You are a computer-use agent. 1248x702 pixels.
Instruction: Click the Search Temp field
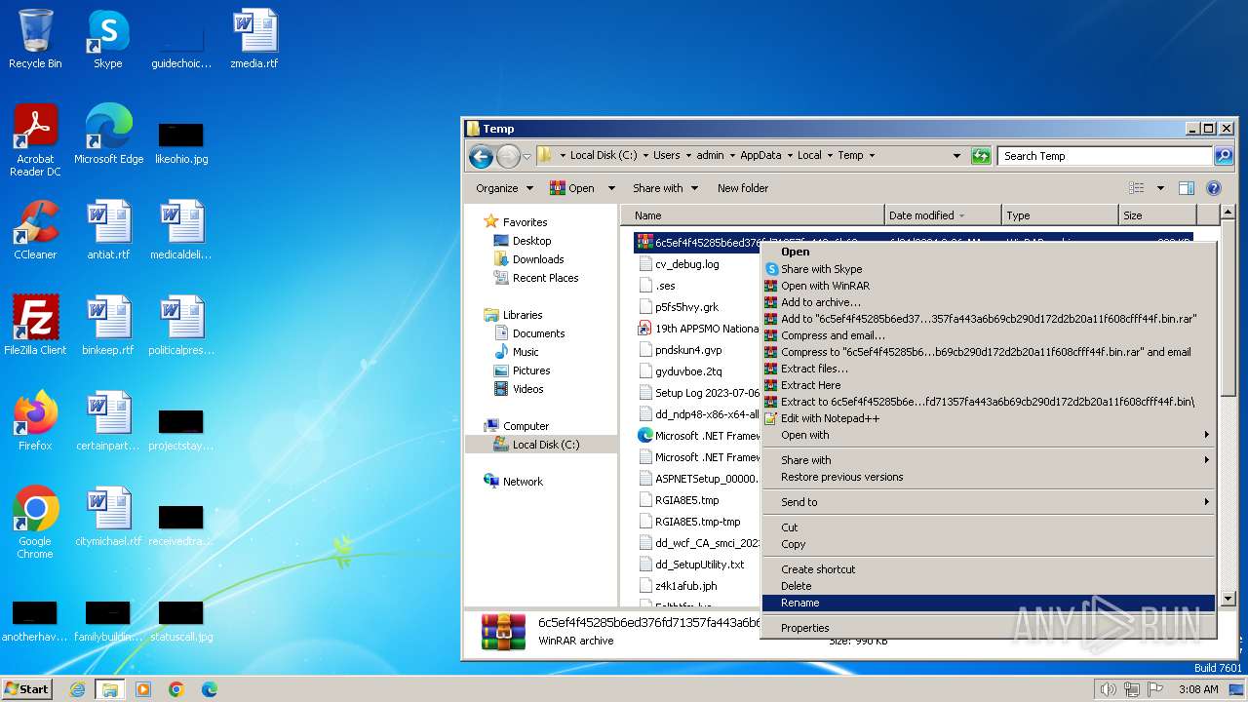point(1105,156)
